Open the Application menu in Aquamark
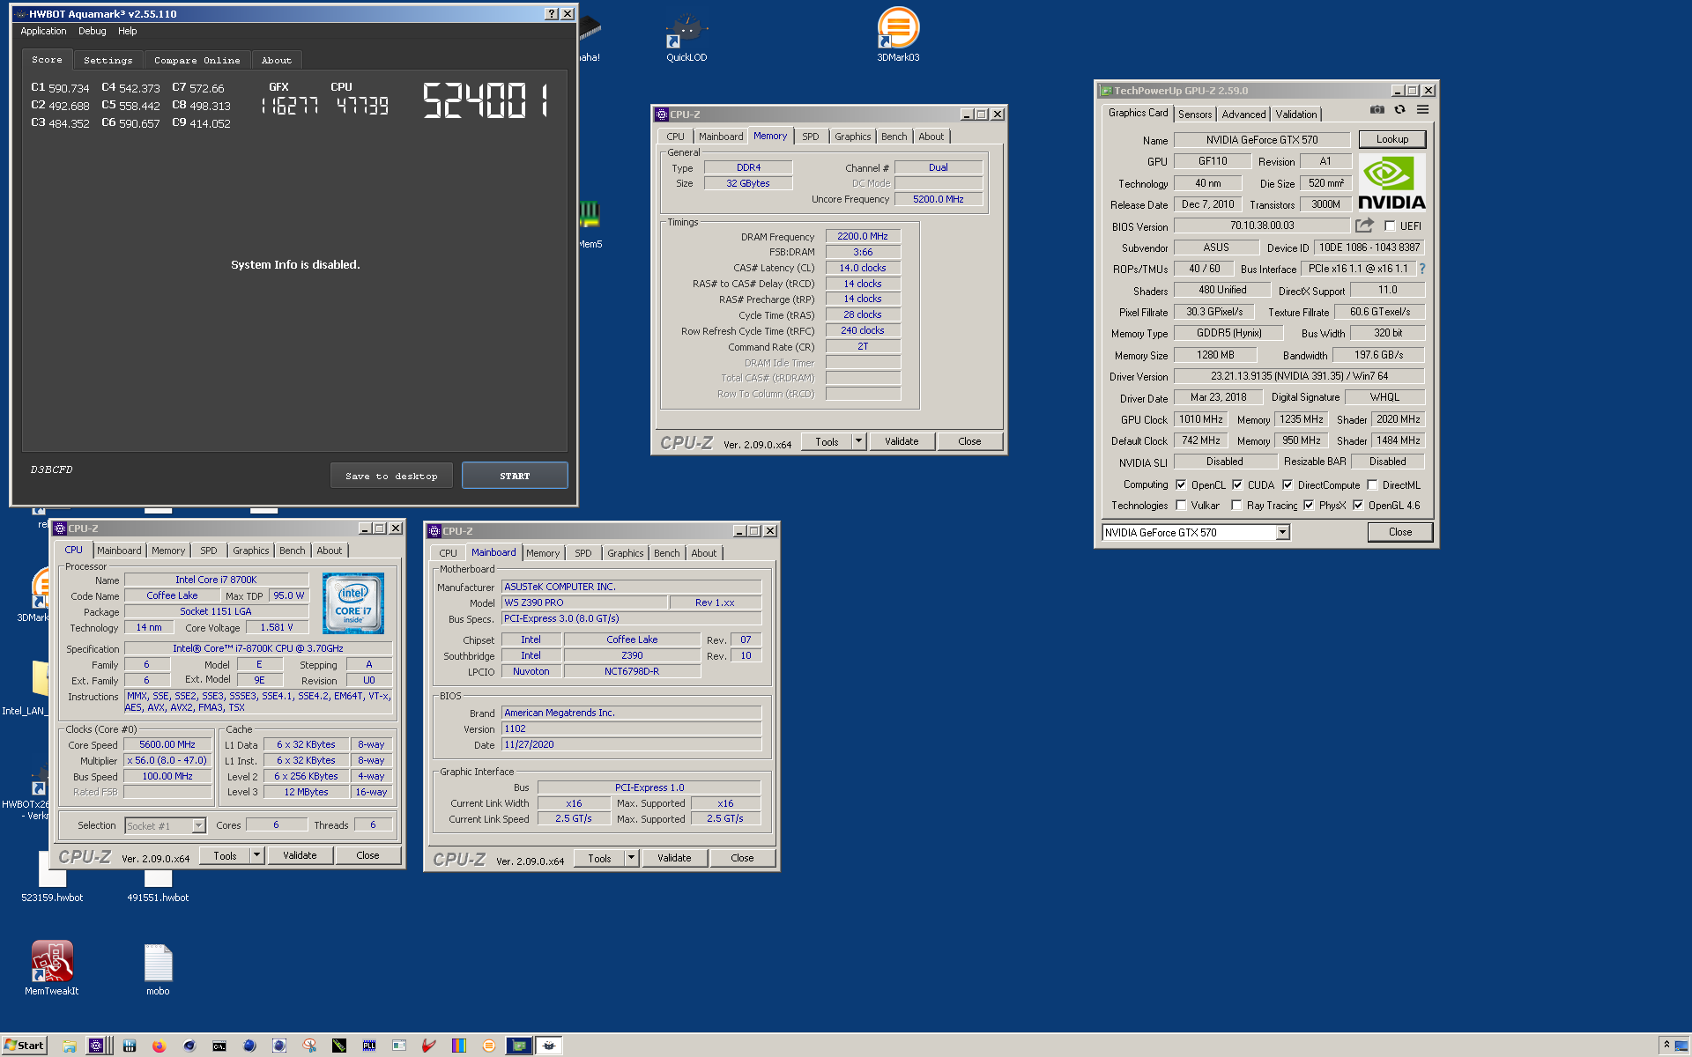 (x=43, y=31)
